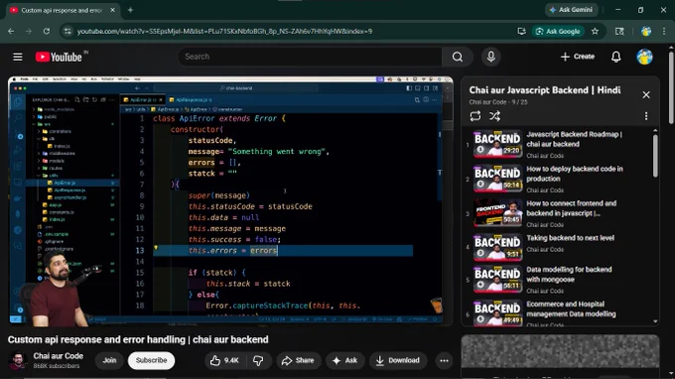View site information icon in address bar

(67, 32)
